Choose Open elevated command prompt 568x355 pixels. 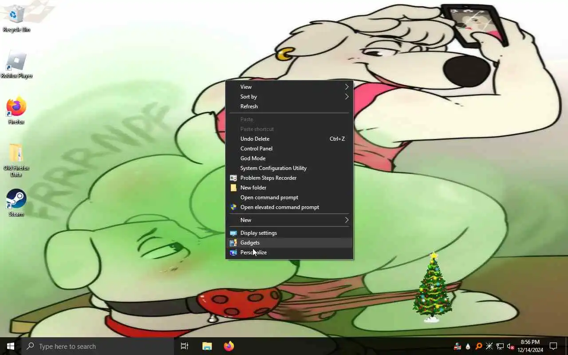click(289, 207)
